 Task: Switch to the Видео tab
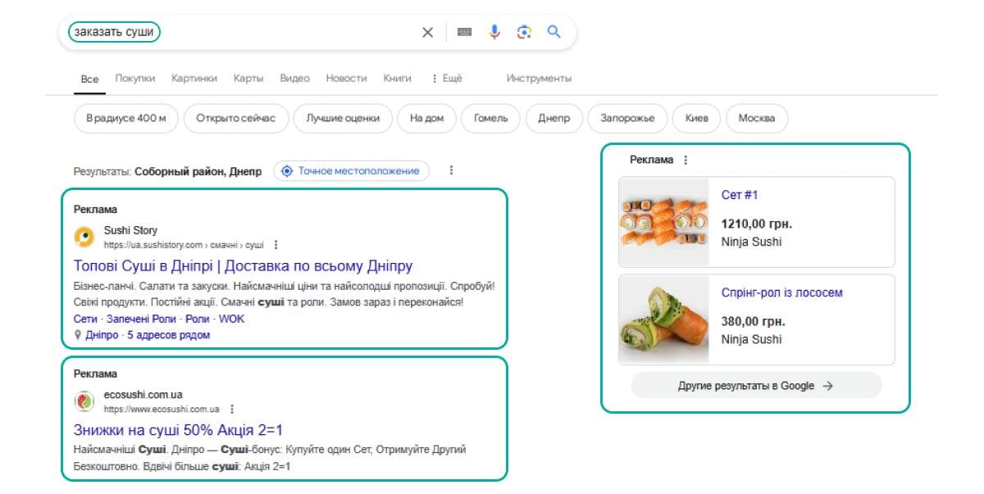pos(294,79)
